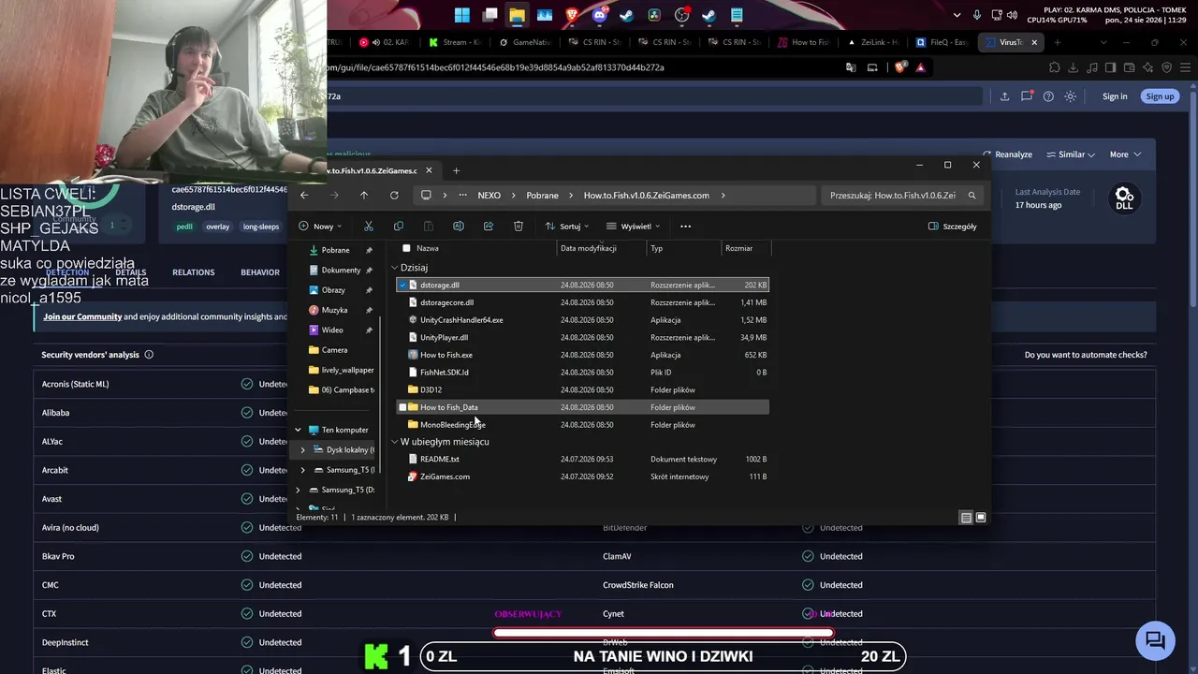The image size is (1198, 674).
Task: Click the File Explorer taskbar icon
Action: [x=517, y=15]
